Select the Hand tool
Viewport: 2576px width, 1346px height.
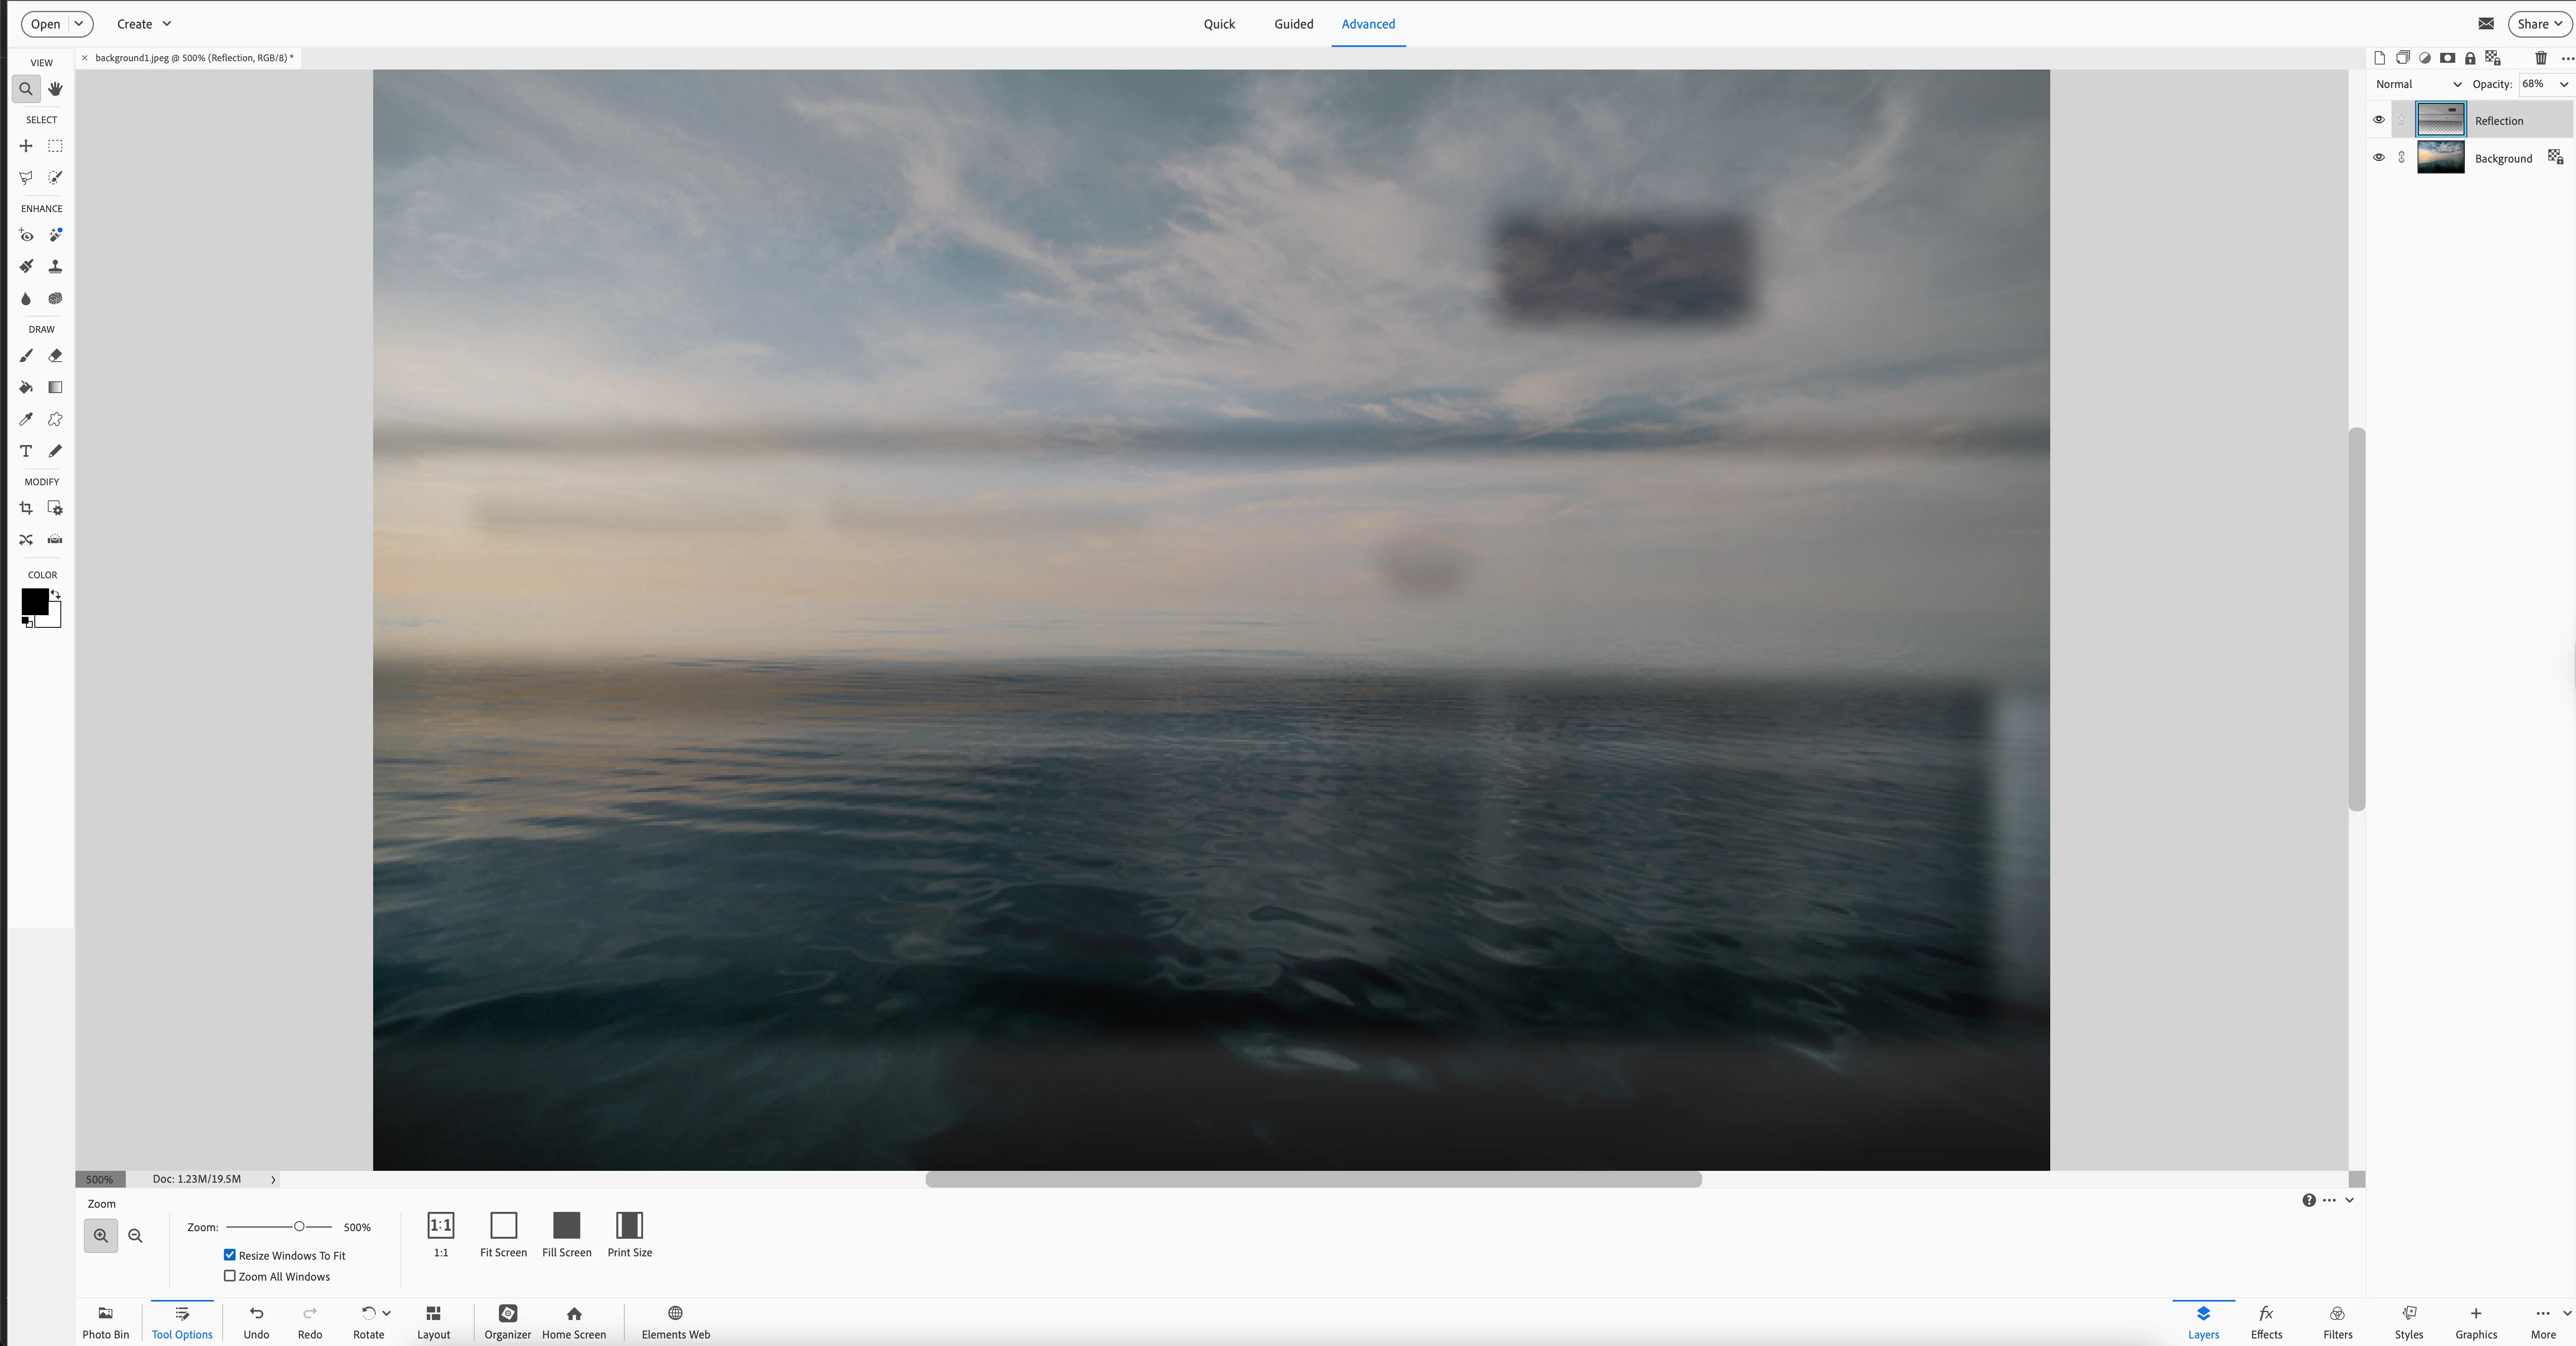click(x=55, y=89)
